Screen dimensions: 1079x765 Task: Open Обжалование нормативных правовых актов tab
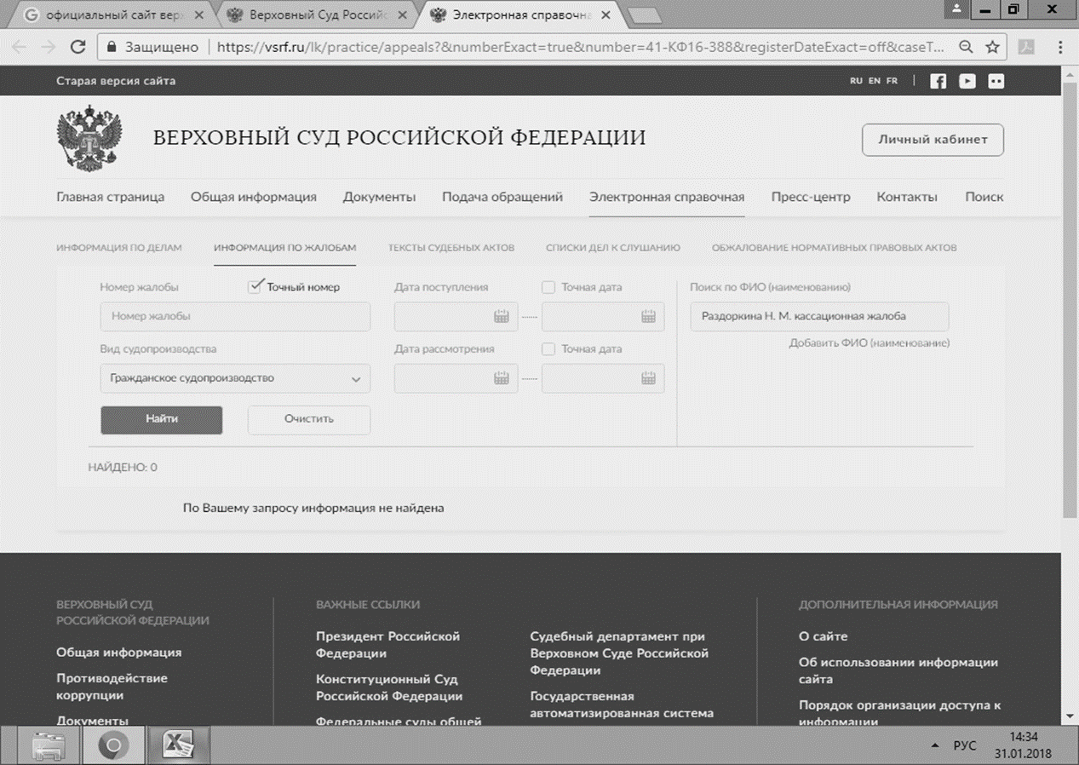(x=835, y=248)
